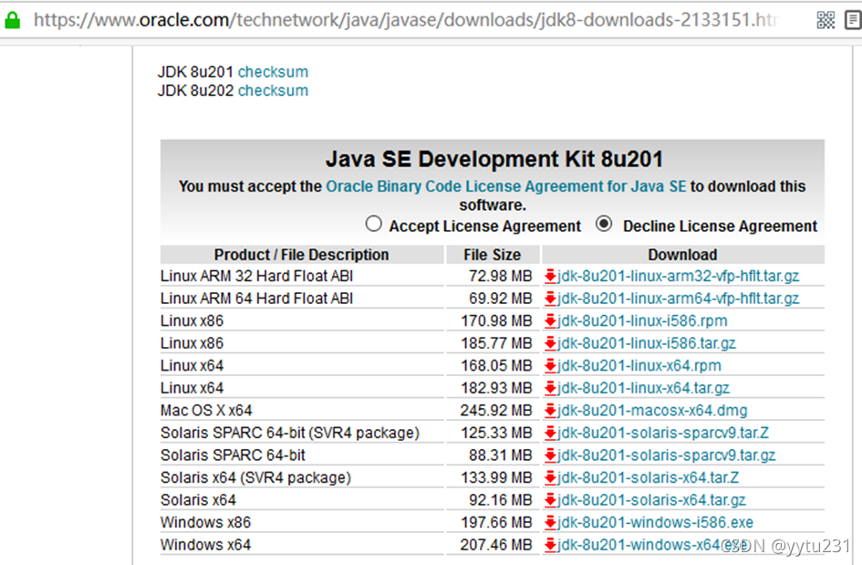The width and height of the screenshot is (862, 565).
Task: Click the 92.16 MB file size
Action: [x=500, y=500]
